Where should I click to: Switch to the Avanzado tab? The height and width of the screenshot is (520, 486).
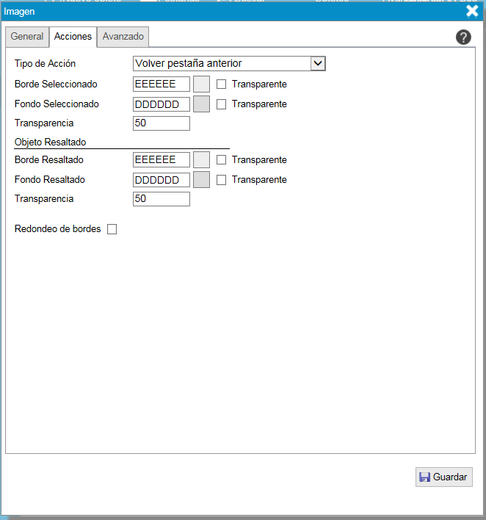tap(123, 37)
